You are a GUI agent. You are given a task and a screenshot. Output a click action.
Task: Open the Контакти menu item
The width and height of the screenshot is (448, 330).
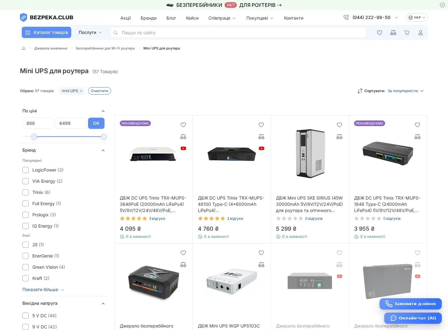click(x=294, y=18)
